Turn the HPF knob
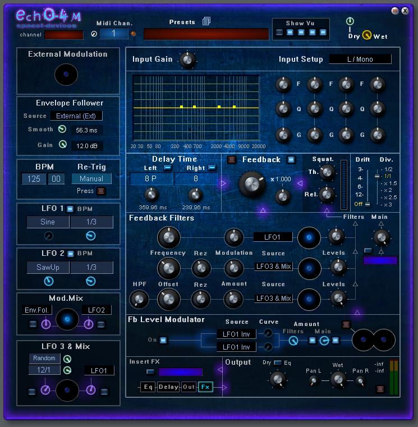Image resolution: width=418 pixels, height=427 pixels. tap(139, 299)
